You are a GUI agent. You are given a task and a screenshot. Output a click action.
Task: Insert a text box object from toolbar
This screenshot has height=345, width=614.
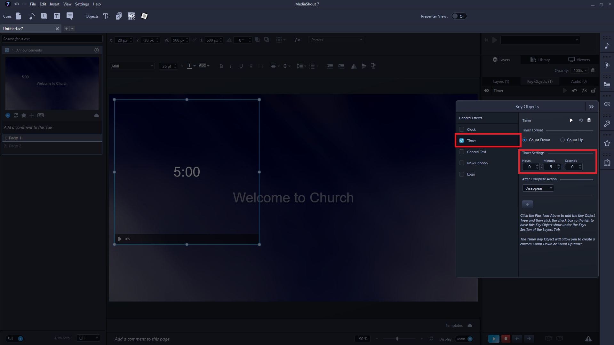[106, 16]
